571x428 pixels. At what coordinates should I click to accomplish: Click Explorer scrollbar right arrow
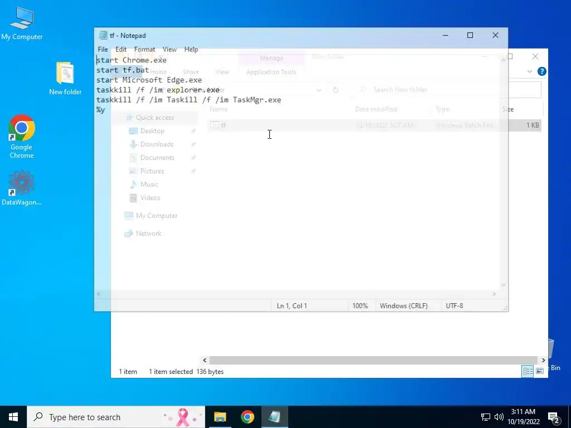point(543,360)
